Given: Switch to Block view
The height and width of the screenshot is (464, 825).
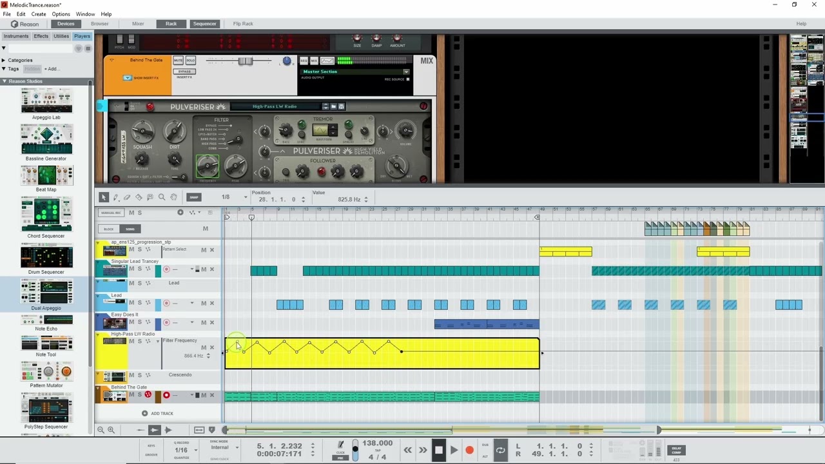Looking at the screenshot, I should point(109,229).
